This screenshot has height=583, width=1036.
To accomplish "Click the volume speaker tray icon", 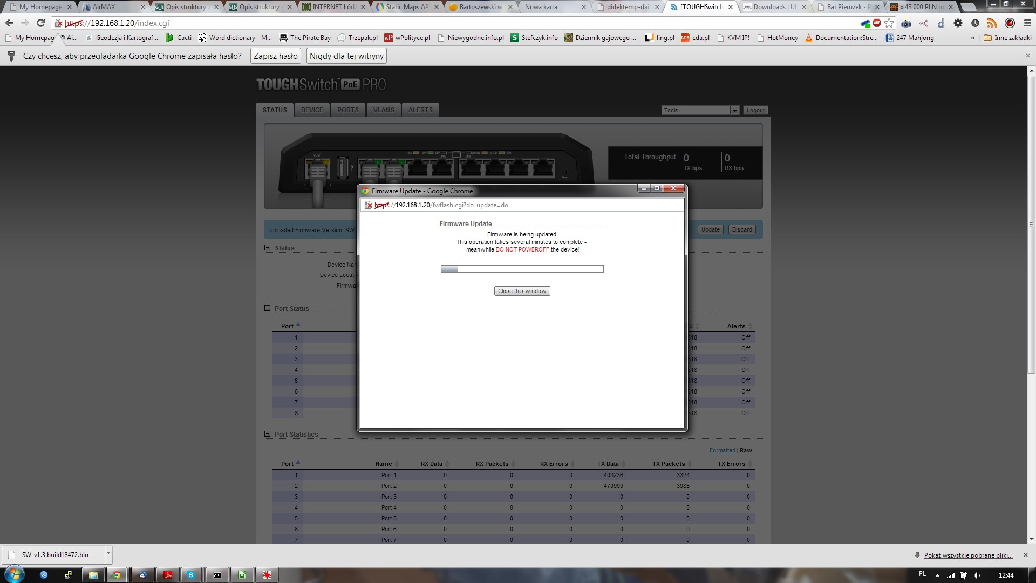I will [977, 575].
